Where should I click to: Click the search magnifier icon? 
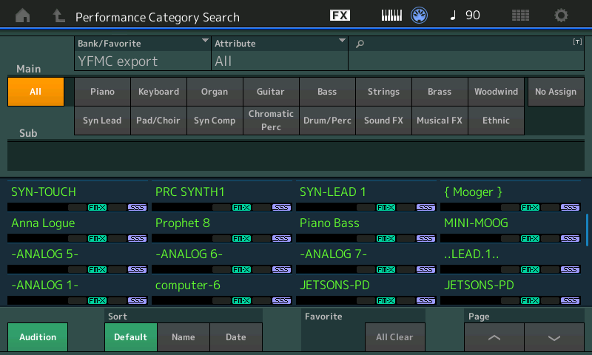360,44
